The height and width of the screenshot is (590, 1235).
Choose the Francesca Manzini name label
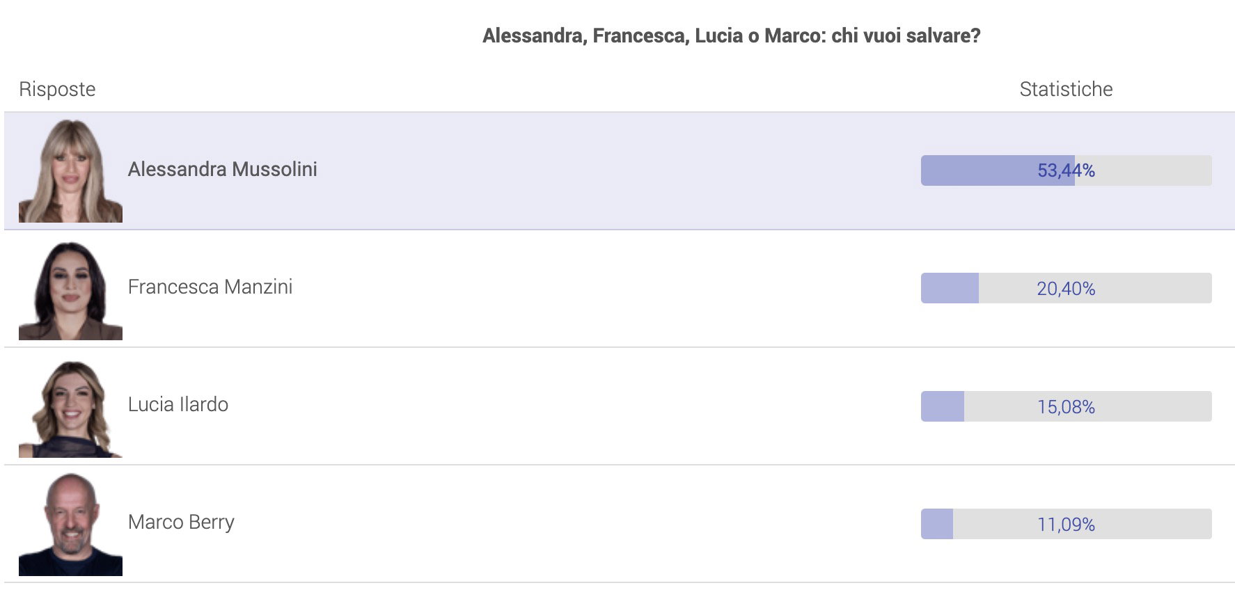[210, 287]
